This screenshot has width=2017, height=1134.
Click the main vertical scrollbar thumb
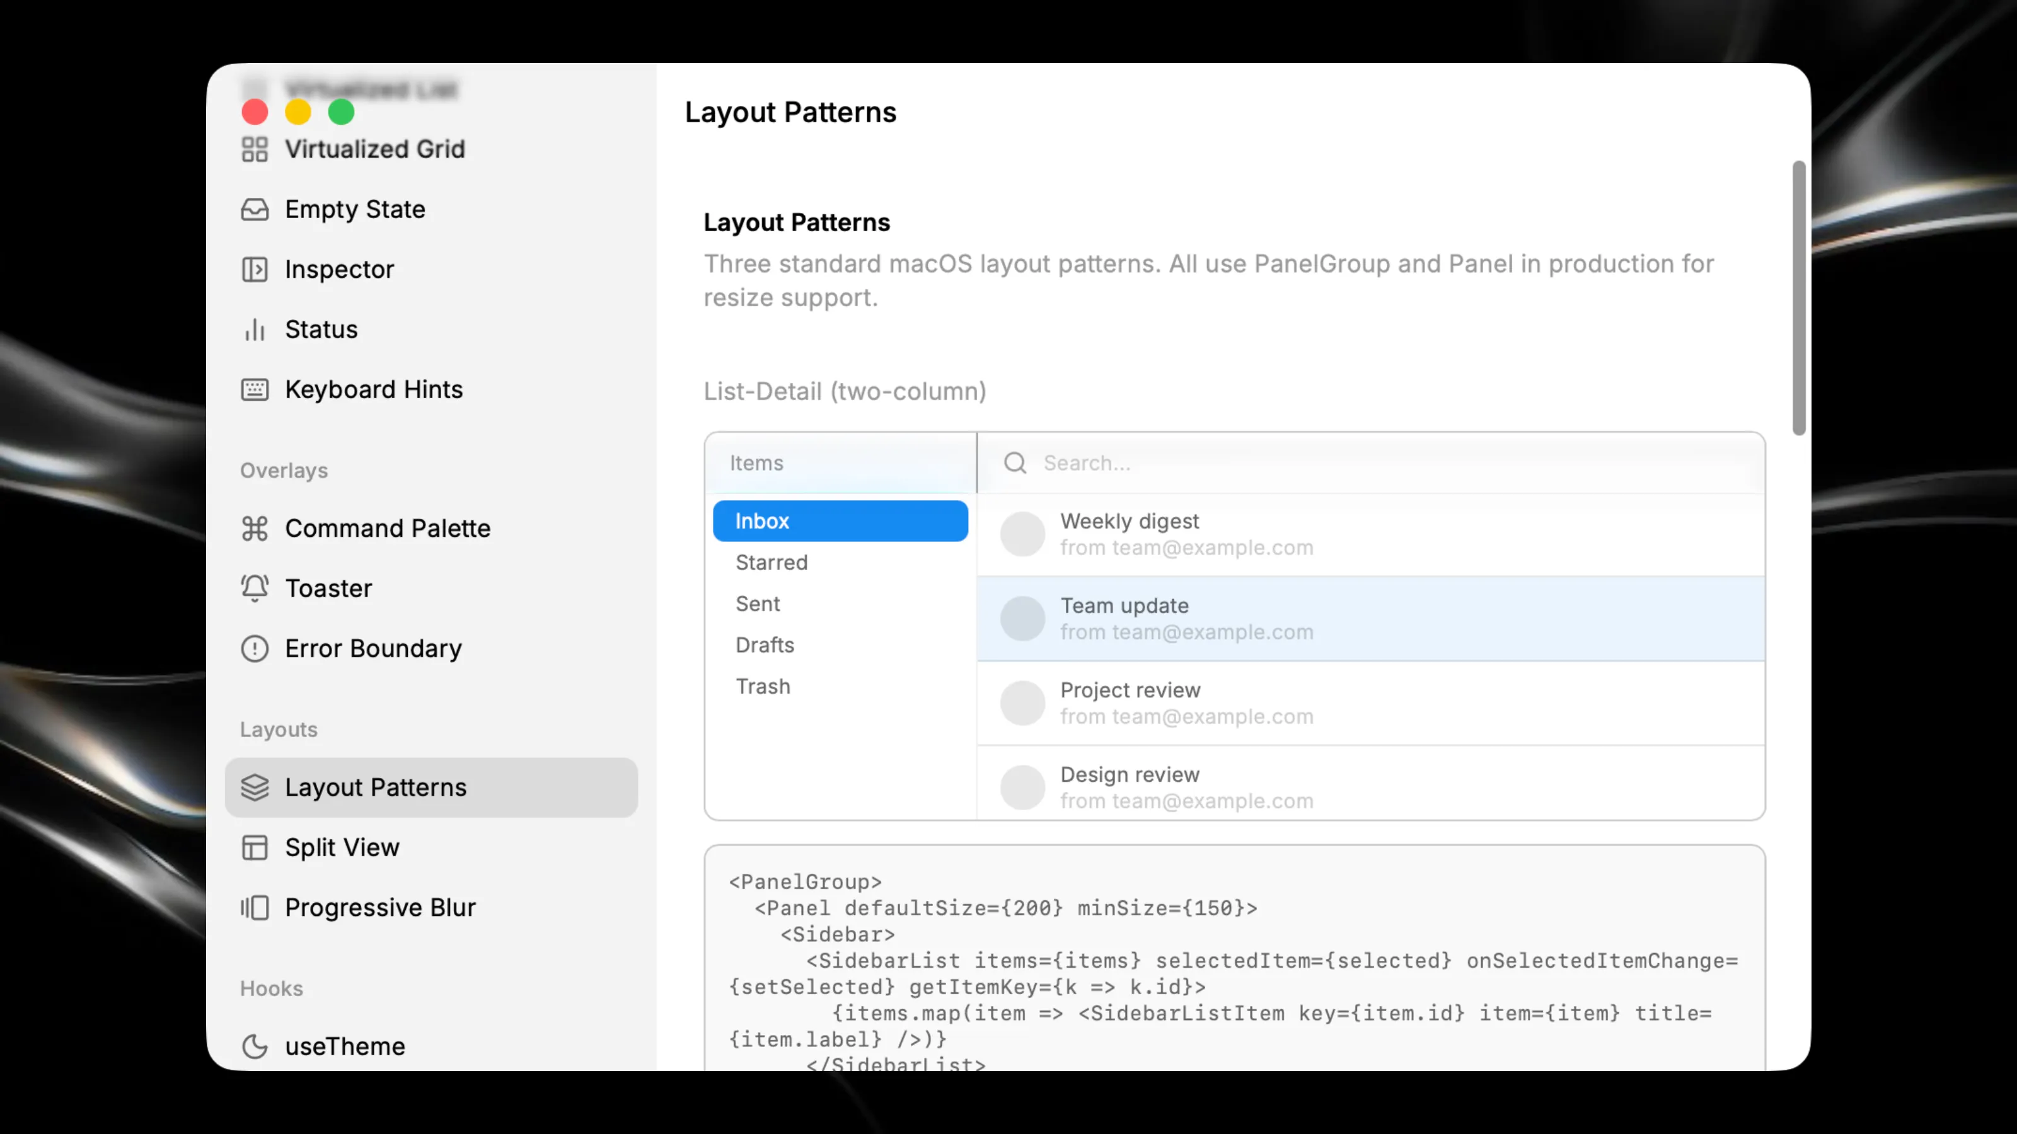[1798, 297]
